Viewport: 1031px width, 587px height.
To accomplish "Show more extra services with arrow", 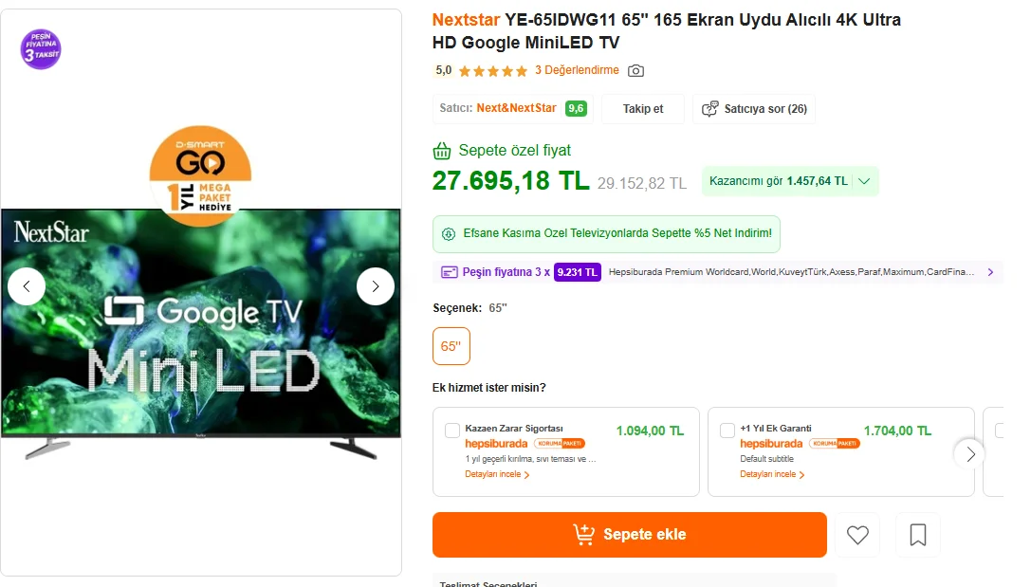I will pos(970,453).
